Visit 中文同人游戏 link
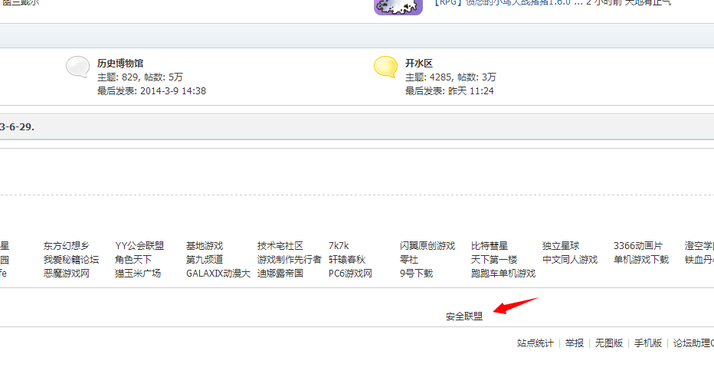 point(570,260)
